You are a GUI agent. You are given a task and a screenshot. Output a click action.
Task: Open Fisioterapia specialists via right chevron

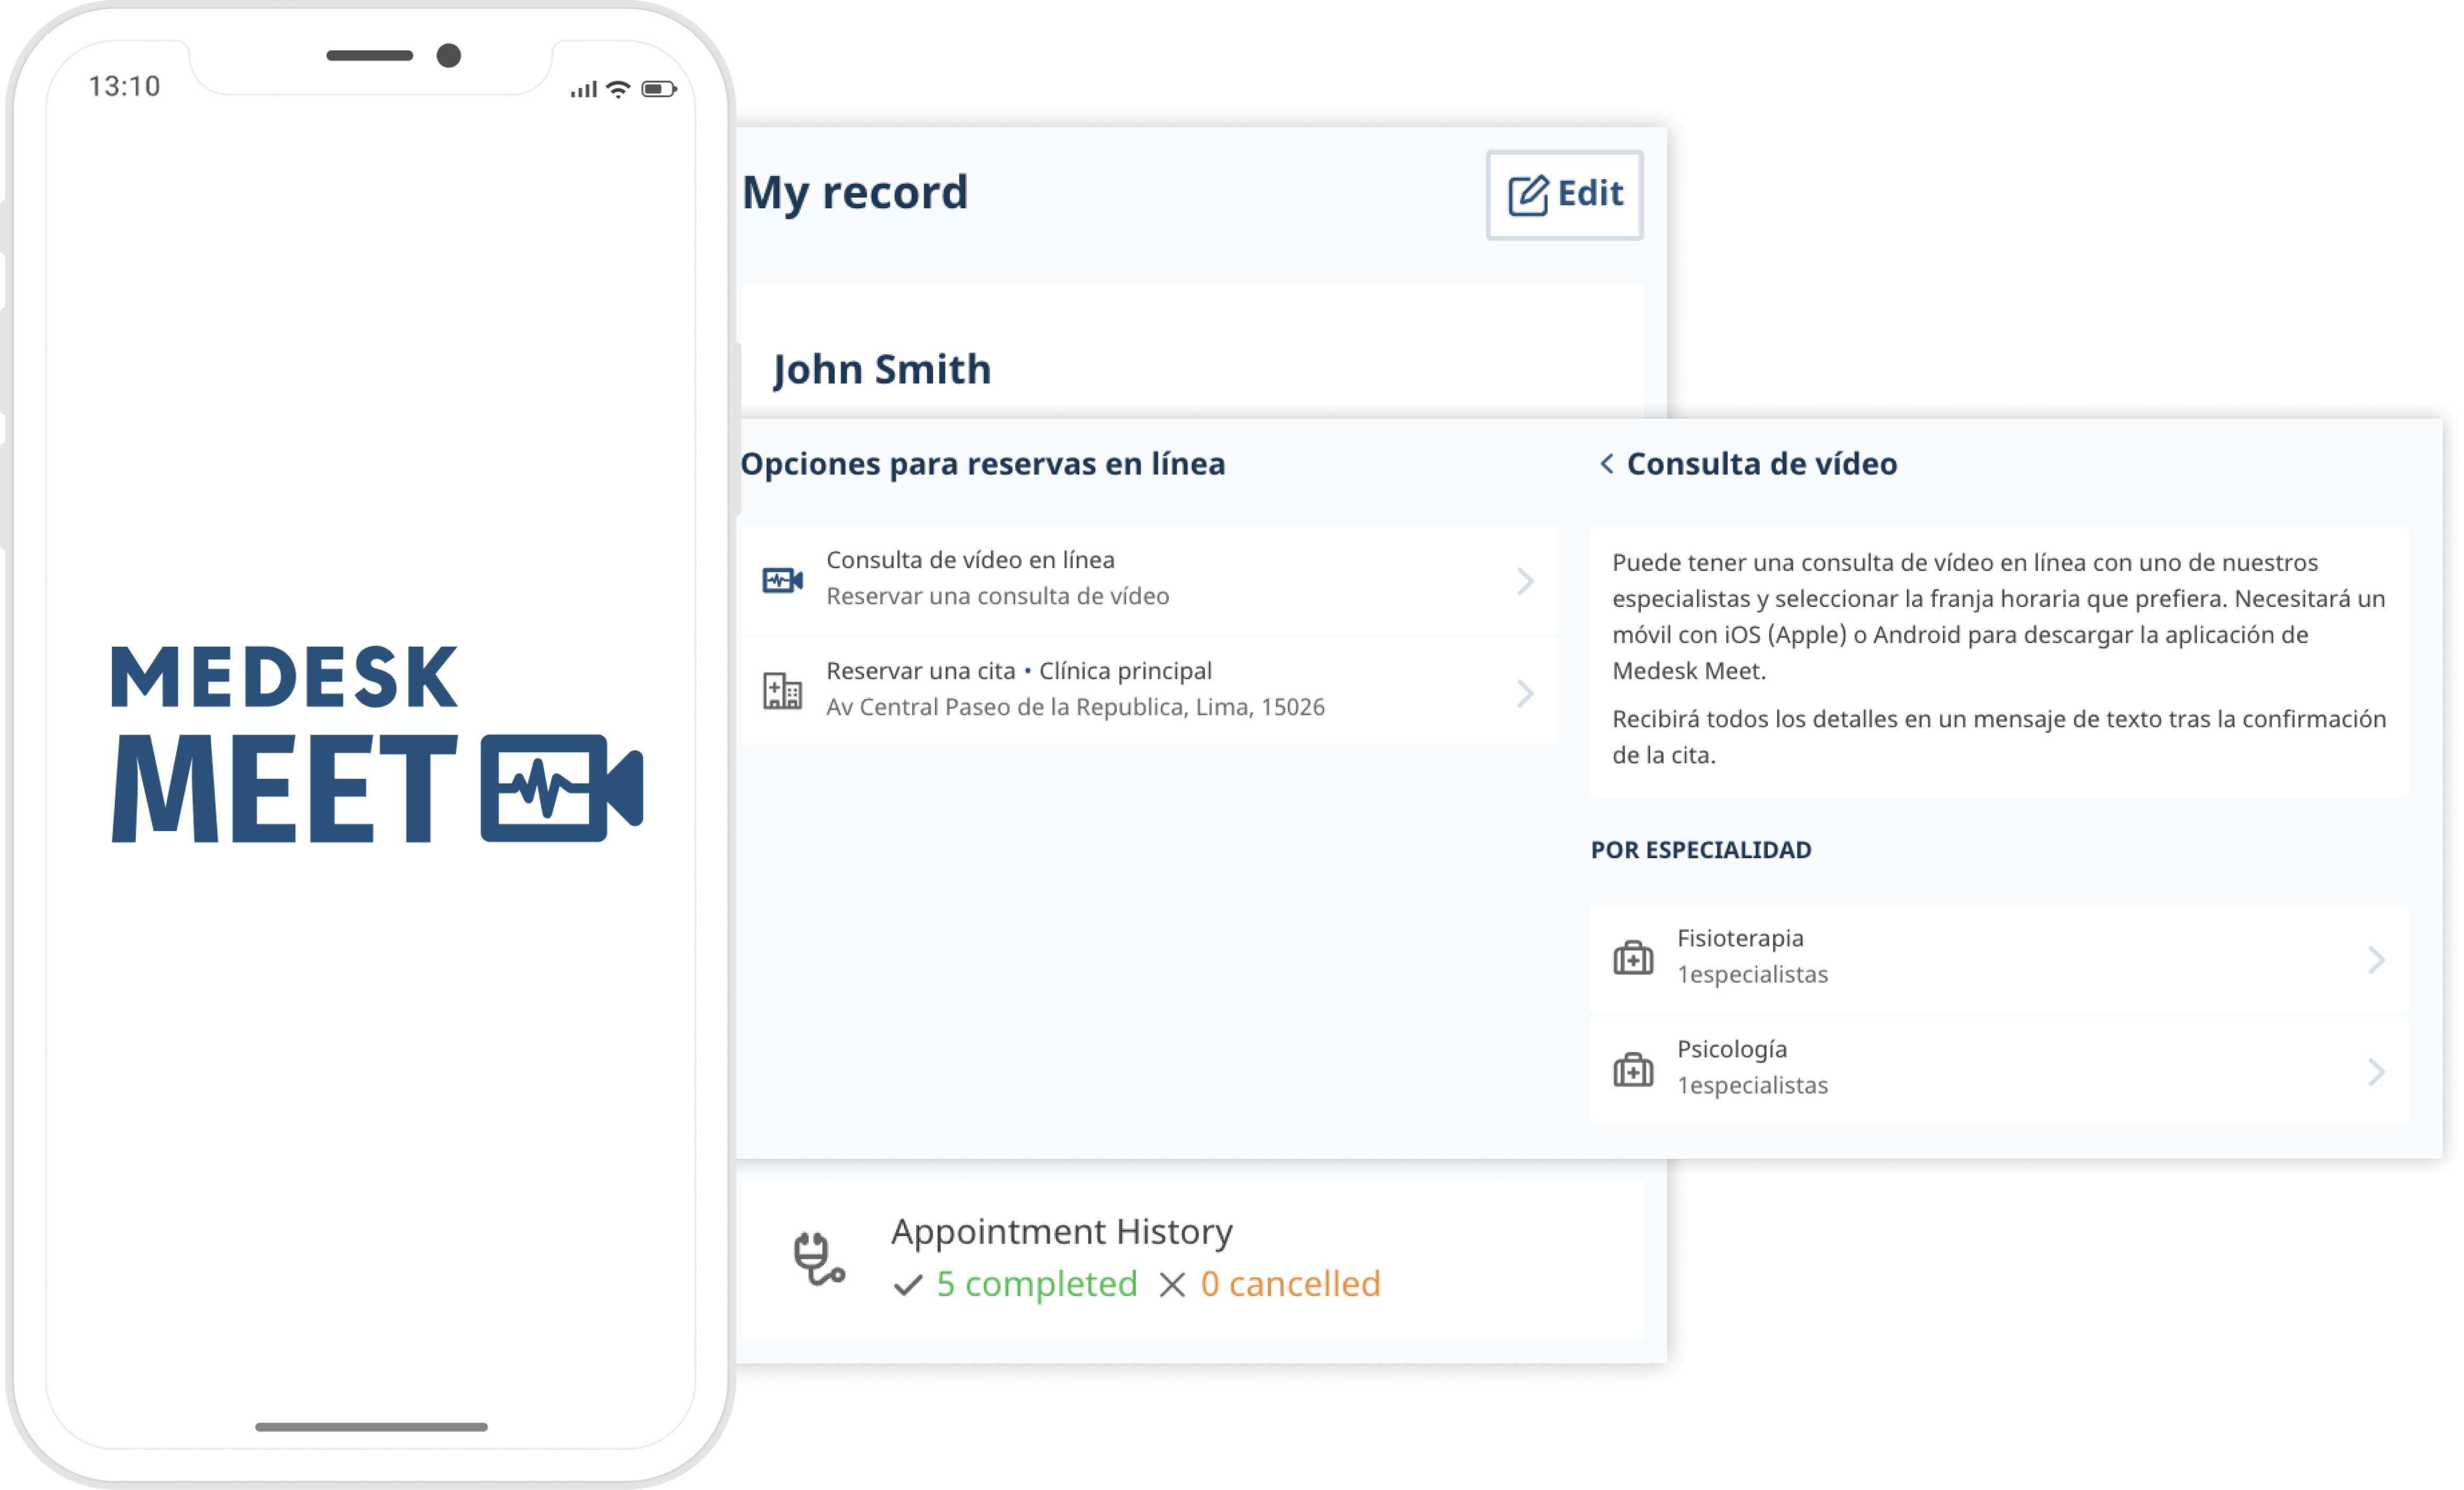tap(2376, 960)
